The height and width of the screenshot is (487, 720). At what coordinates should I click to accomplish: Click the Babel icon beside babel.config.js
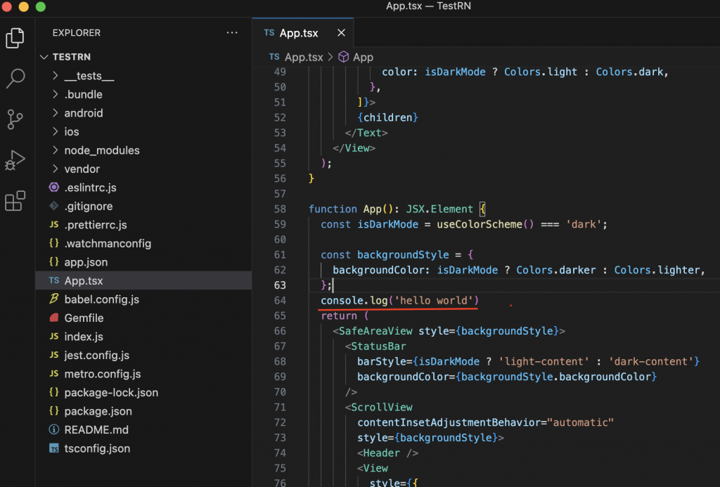(x=53, y=299)
